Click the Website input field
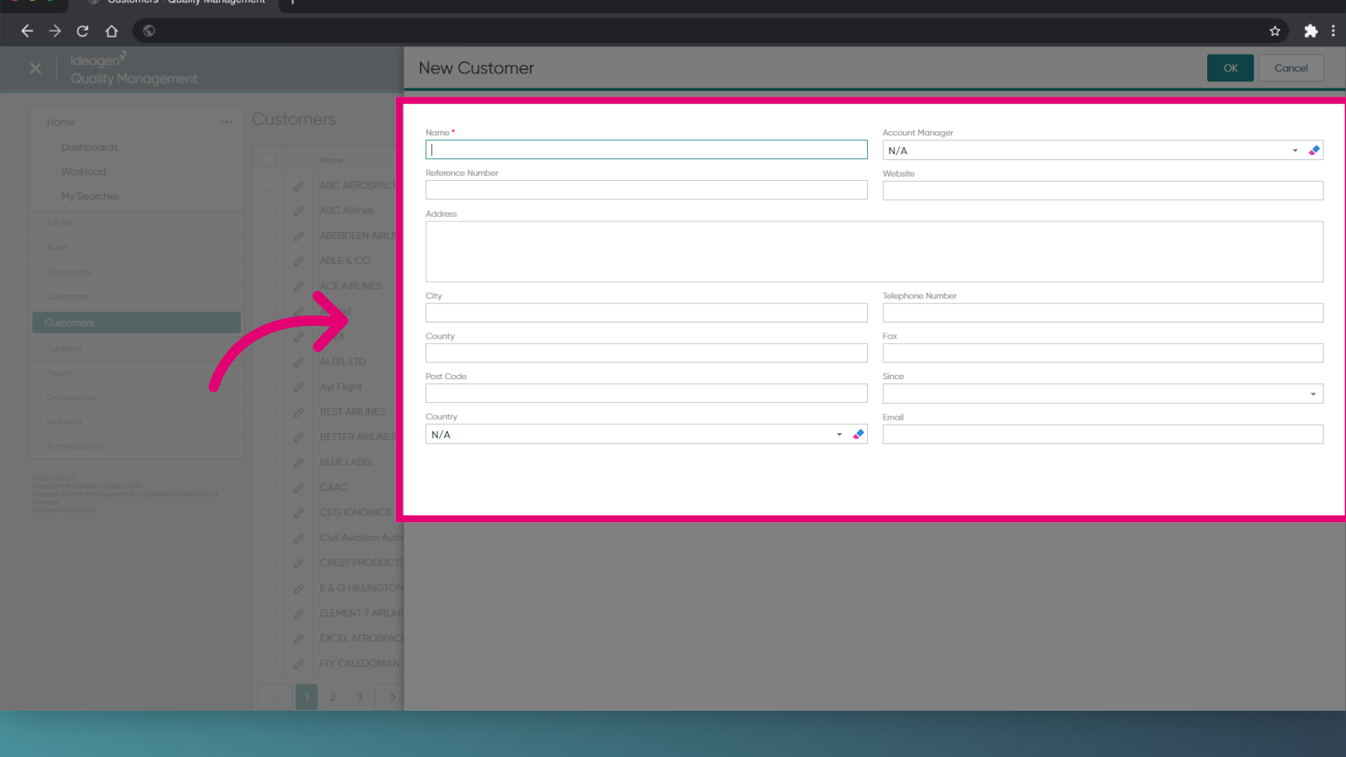The image size is (1346, 757). tap(1103, 191)
